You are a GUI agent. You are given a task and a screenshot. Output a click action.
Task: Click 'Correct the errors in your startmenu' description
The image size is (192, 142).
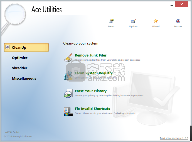pos(105,113)
